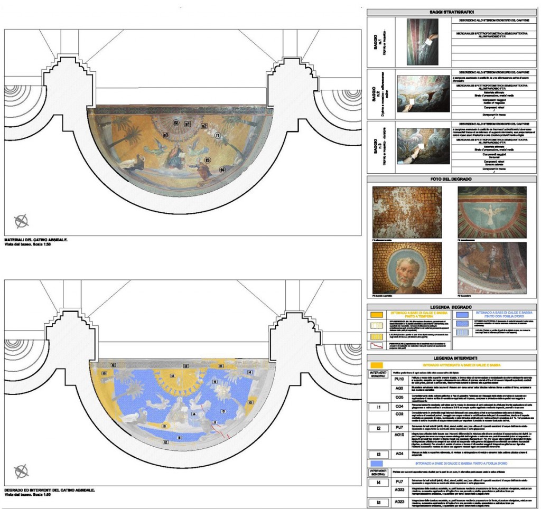Click the f4 photo marker on the fresco
Screen dimensions: 541x509
(x=222, y=169)
